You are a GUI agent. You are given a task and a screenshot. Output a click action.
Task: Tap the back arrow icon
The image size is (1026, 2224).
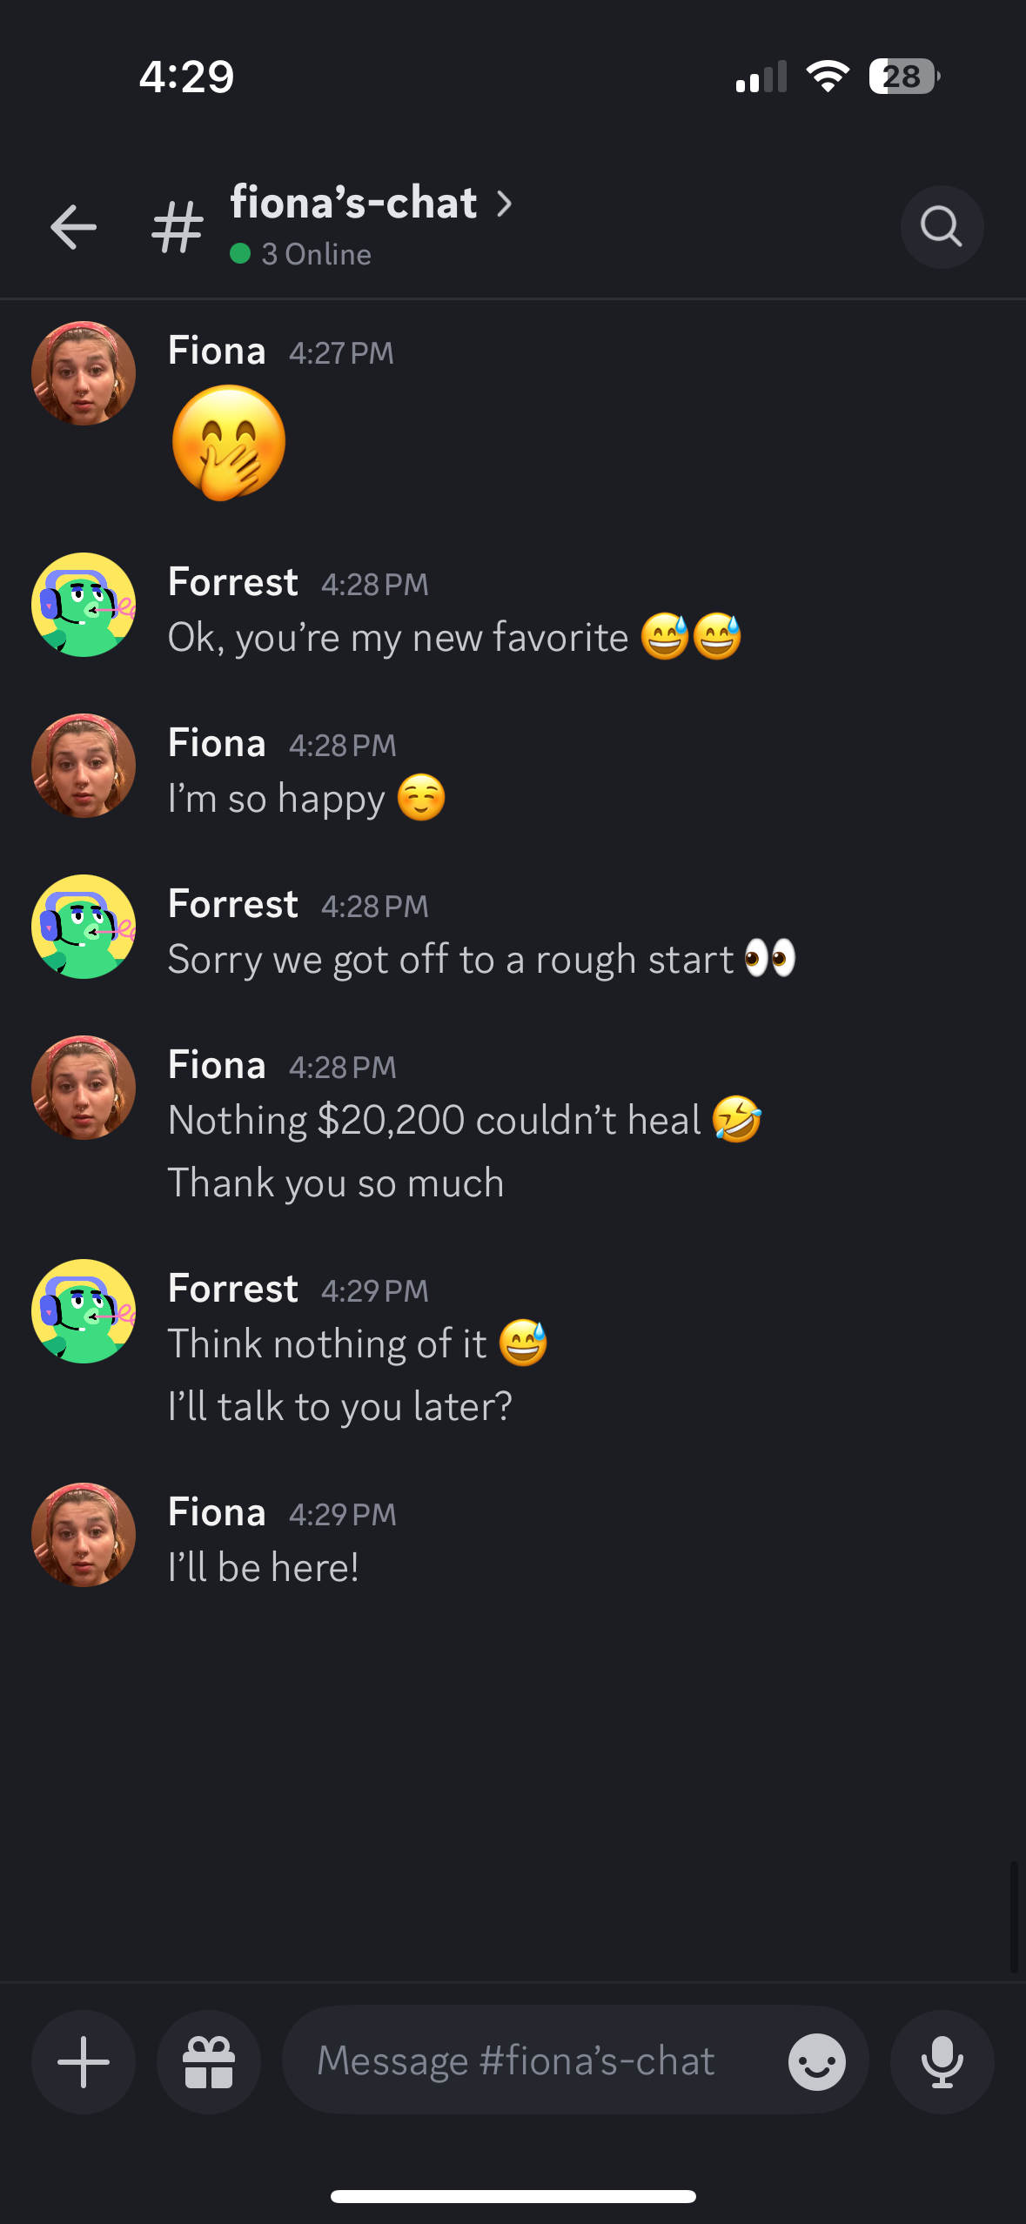point(73,227)
